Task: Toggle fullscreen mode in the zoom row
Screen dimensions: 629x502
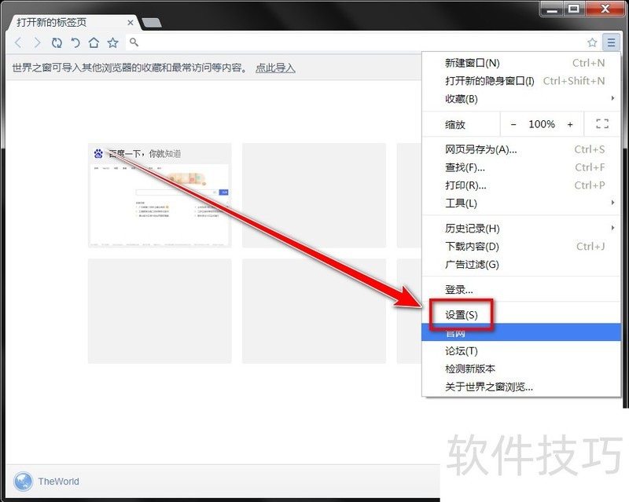Action: [x=602, y=124]
